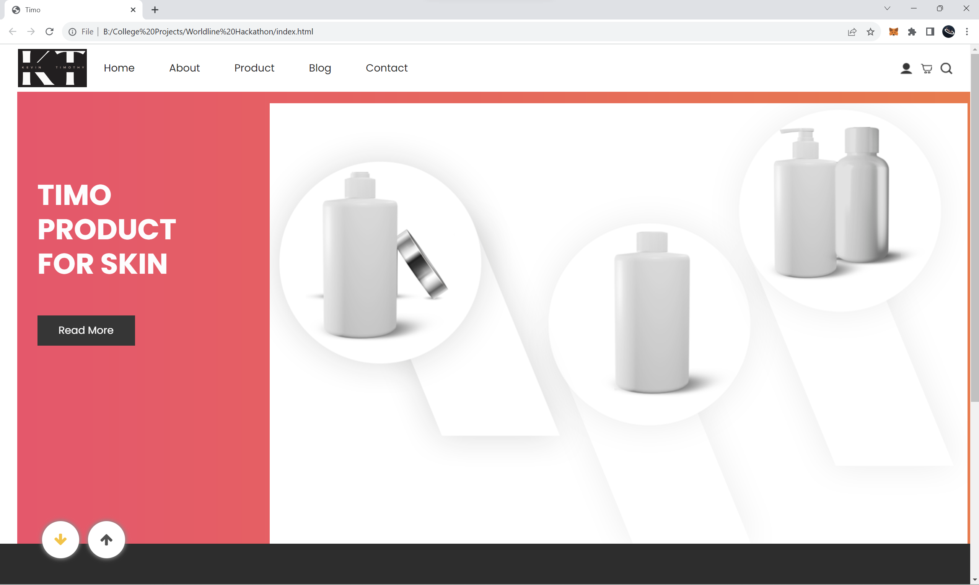Click the Read More button
979x585 pixels.
click(86, 330)
